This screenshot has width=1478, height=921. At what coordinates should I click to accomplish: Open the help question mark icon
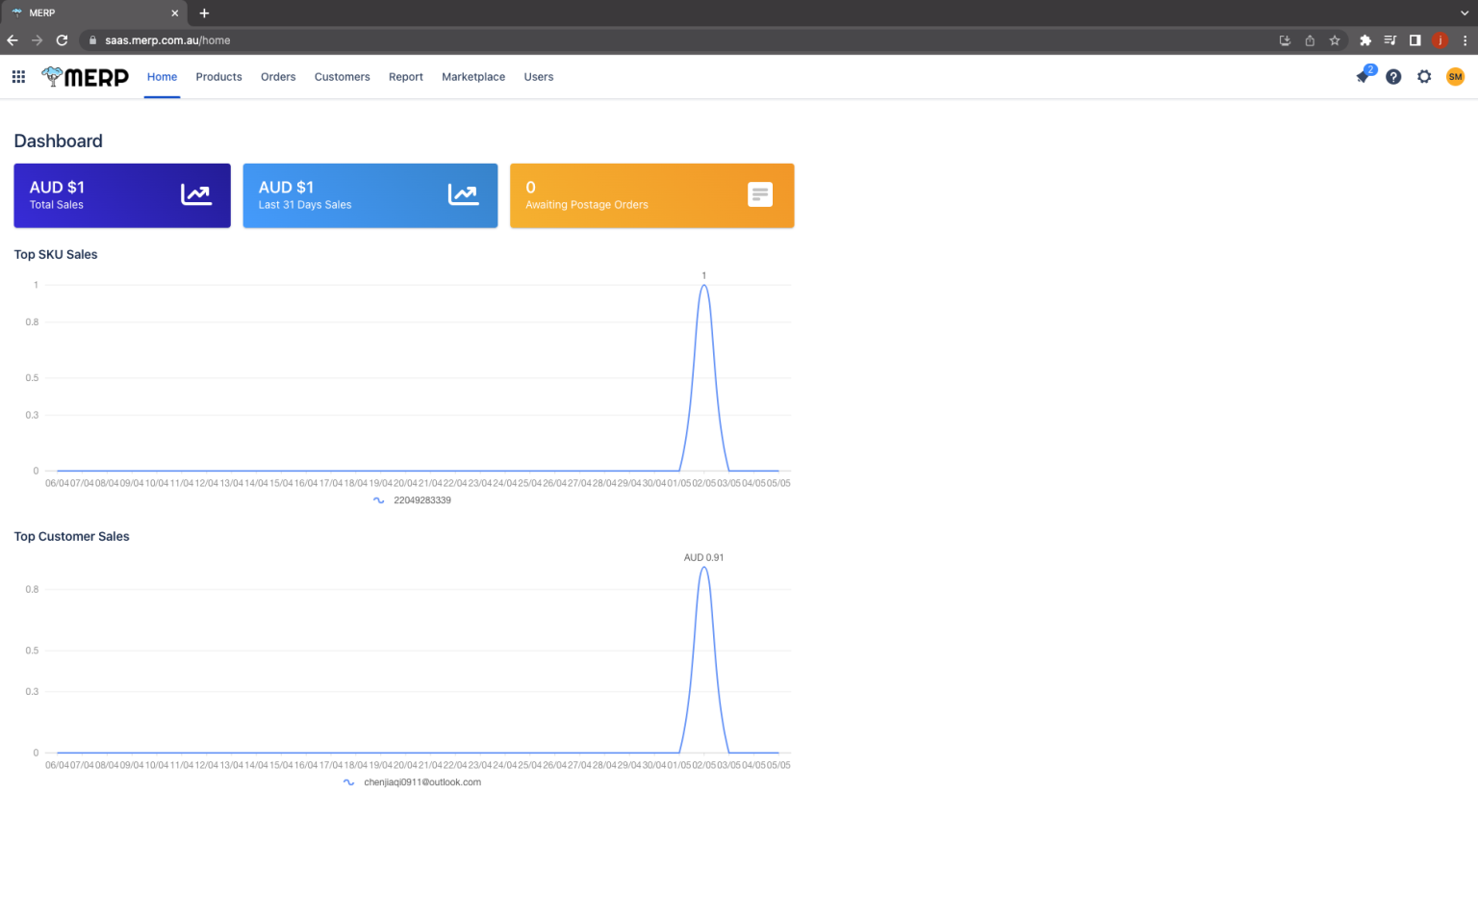pos(1393,77)
